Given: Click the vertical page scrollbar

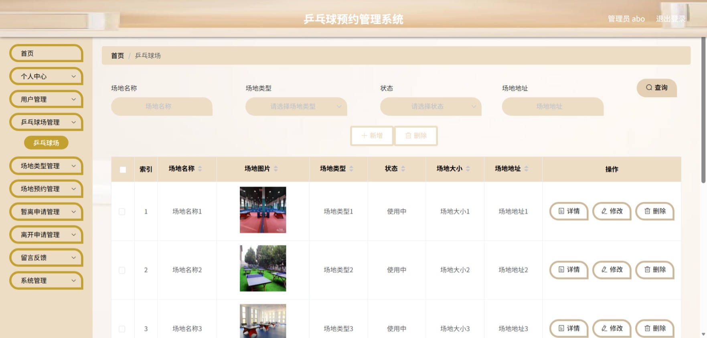Looking at the screenshot, I should 703,110.
